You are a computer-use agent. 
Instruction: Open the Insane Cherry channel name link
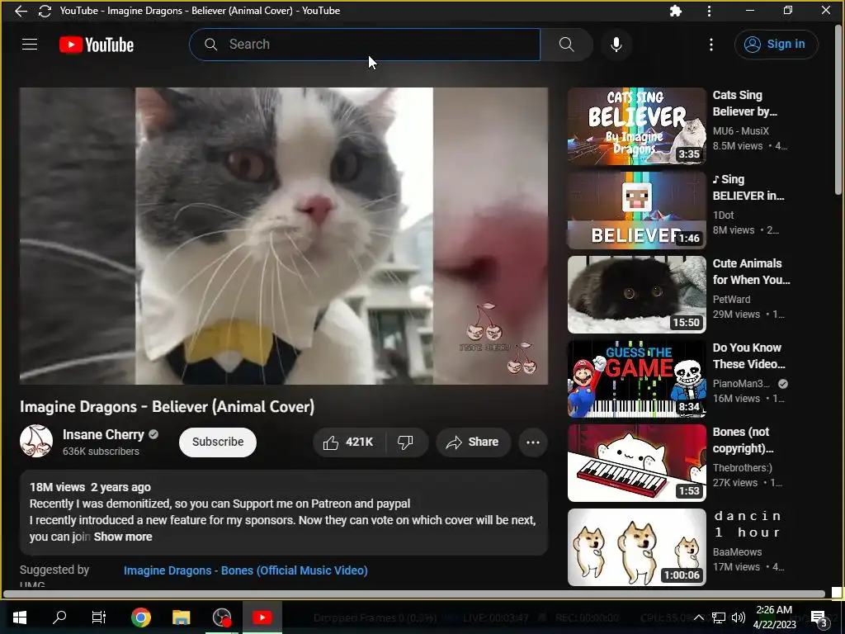click(x=103, y=434)
